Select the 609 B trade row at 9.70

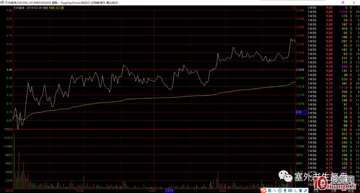click(334, 67)
